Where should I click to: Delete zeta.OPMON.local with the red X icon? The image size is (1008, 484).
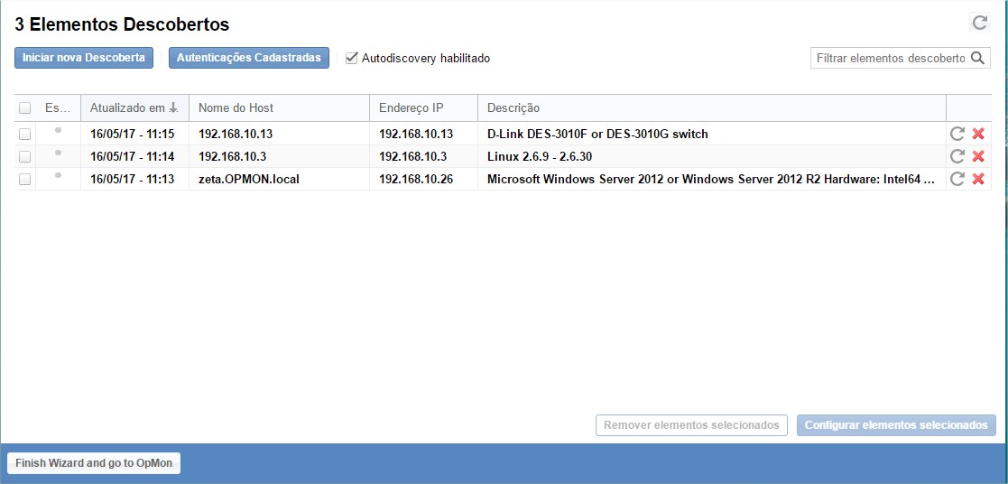tap(978, 179)
